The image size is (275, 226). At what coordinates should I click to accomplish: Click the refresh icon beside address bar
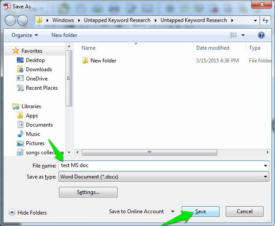tap(265, 20)
